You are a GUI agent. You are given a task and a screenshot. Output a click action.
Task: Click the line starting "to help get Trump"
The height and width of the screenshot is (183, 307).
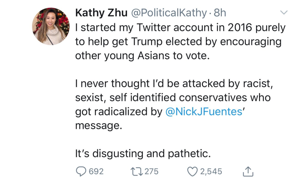pos(178,41)
